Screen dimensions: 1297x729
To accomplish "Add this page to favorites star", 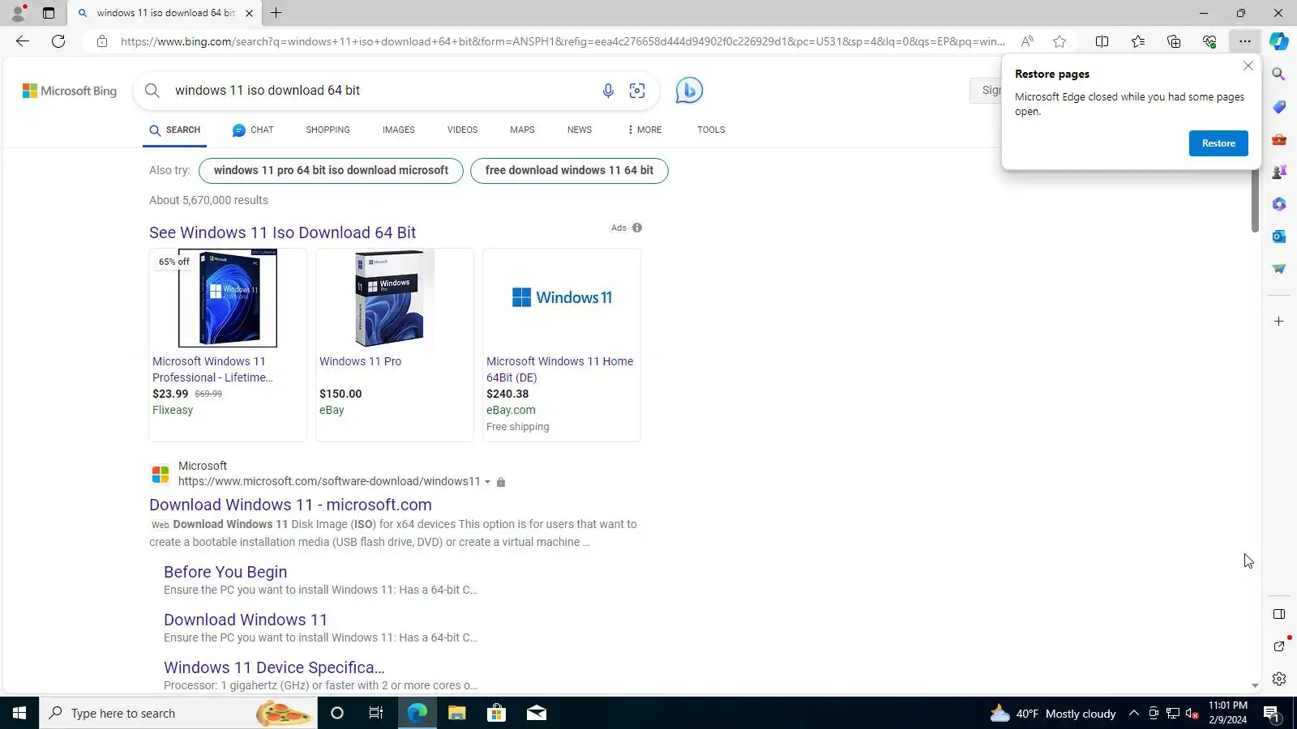I will pyautogui.click(x=1059, y=41).
